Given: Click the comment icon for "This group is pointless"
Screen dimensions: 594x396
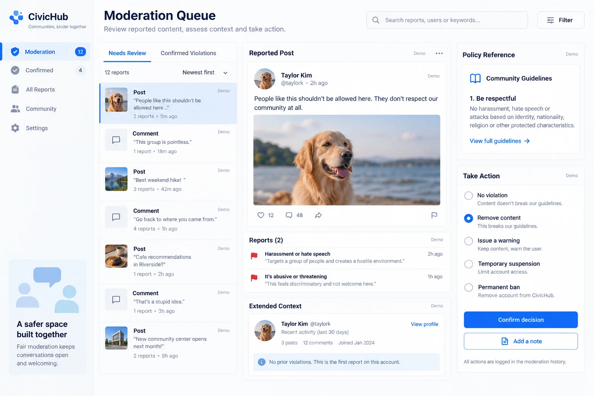Looking at the screenshot, I should click(x=116, y=140).
